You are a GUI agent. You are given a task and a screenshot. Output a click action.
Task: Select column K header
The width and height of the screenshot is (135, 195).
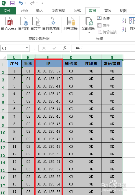(x=71, y=57)
